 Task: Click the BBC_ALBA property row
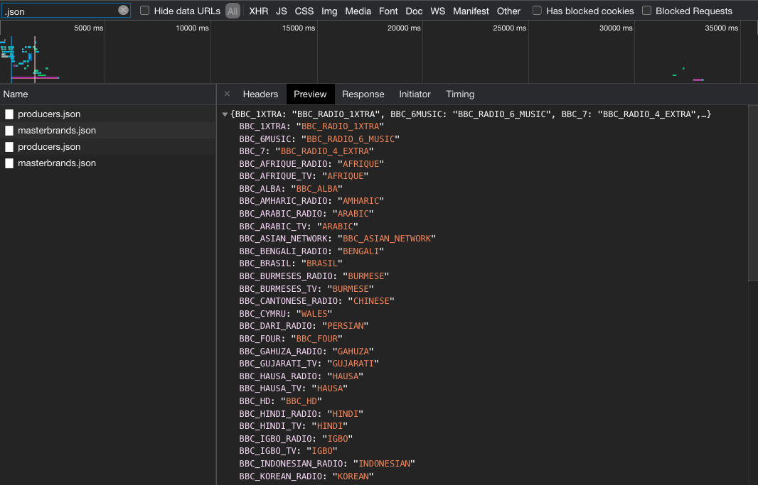point(291,189)
